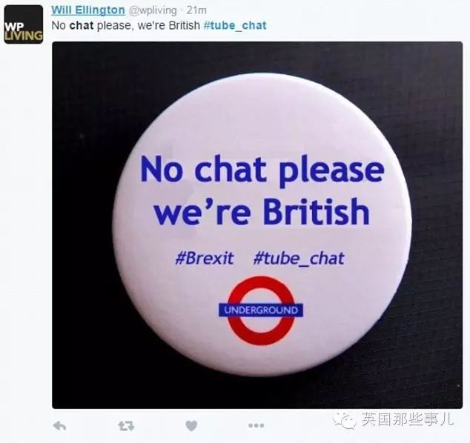Retweet this post via the retweet icon

click(x=126, y=426)
